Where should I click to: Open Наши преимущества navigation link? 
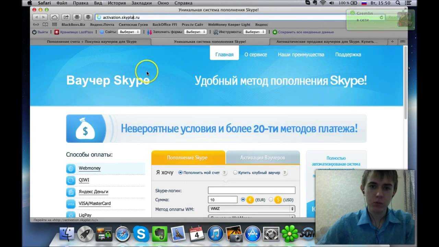[301, 54]
